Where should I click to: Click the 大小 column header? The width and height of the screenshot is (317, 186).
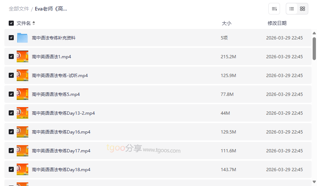pyautogui.click(x=226, y=23)
